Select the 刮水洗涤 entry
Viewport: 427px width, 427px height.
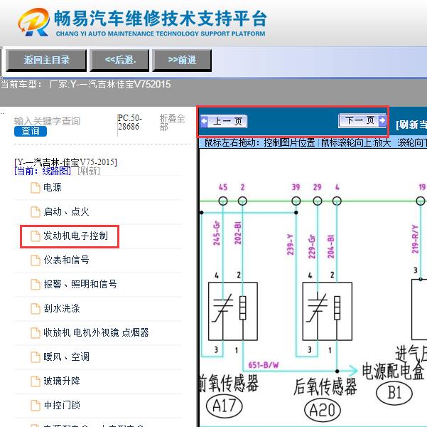(62, 308)
